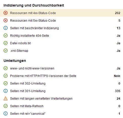The height and width of the screenshot is (118, 123).
Task: Click the count 202 for 4xx resources
Action: coord(117,13)
